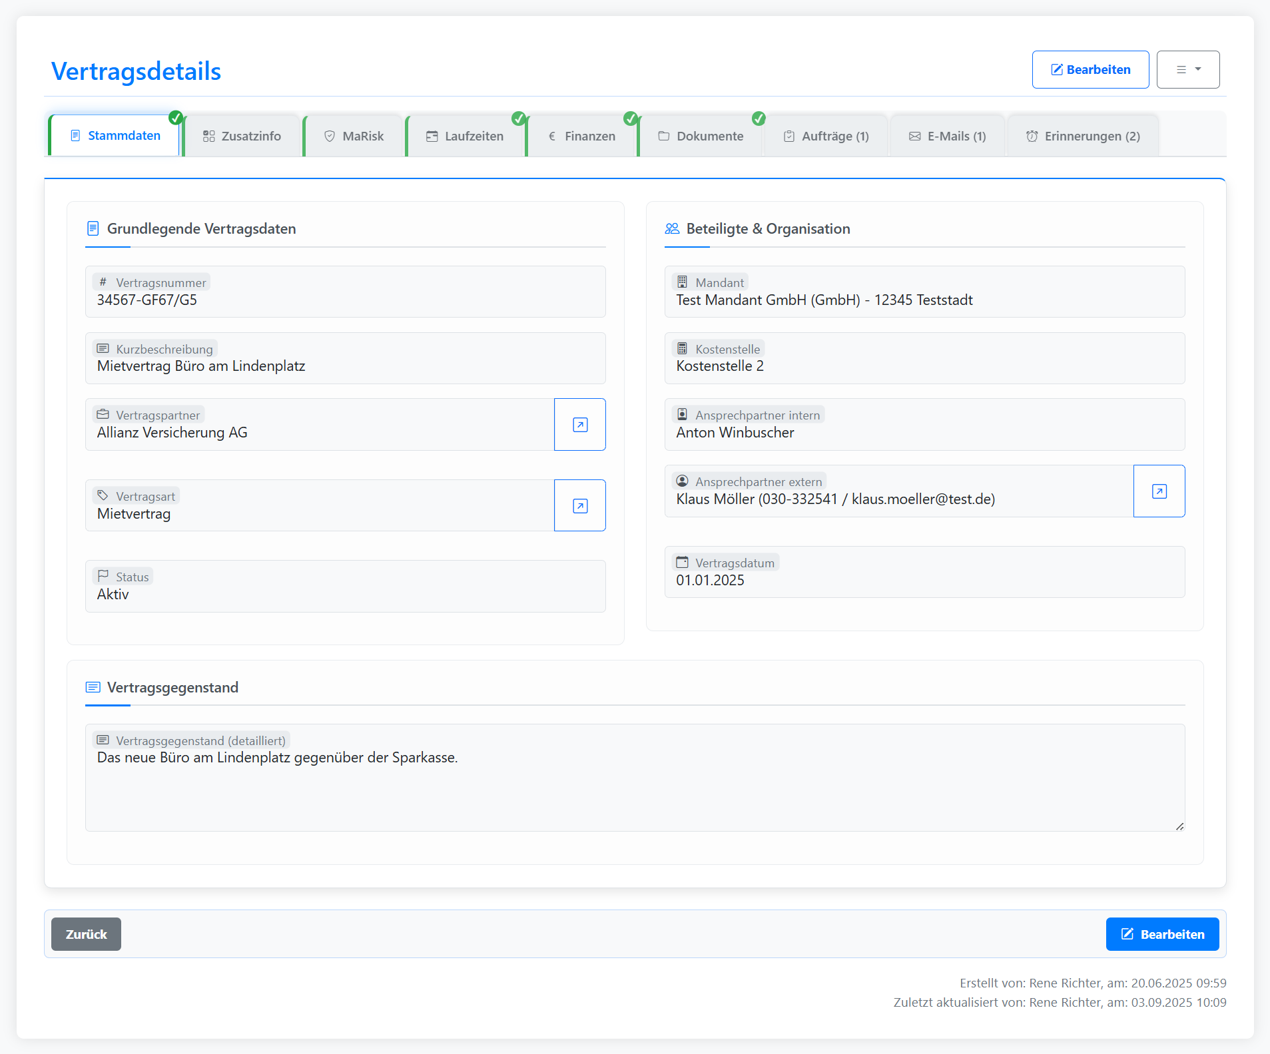Open external contact Klaus Möller link icon
This screenshot has width=1270, height=1054.
tap(1159, 491)
